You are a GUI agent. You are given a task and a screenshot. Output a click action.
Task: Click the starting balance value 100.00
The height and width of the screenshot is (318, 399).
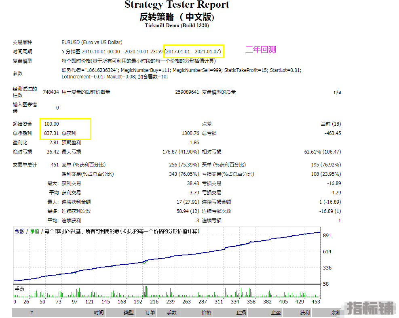tap(51, 124)
